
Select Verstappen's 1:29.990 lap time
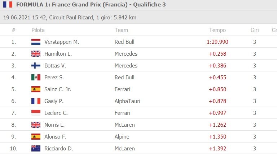coord(217,42)
